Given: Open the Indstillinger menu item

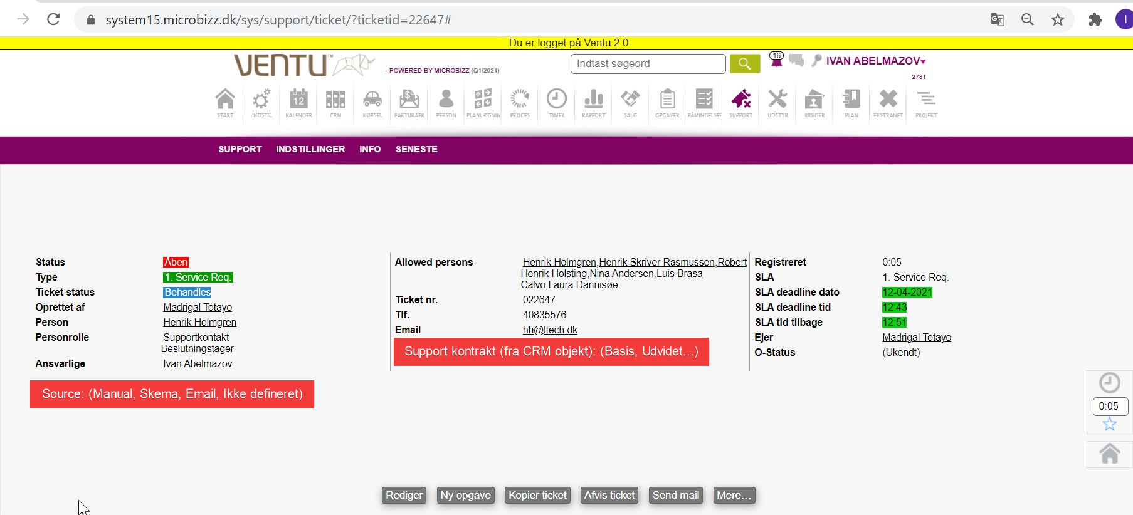Looking at the screenshot, I should coord(310,149).
